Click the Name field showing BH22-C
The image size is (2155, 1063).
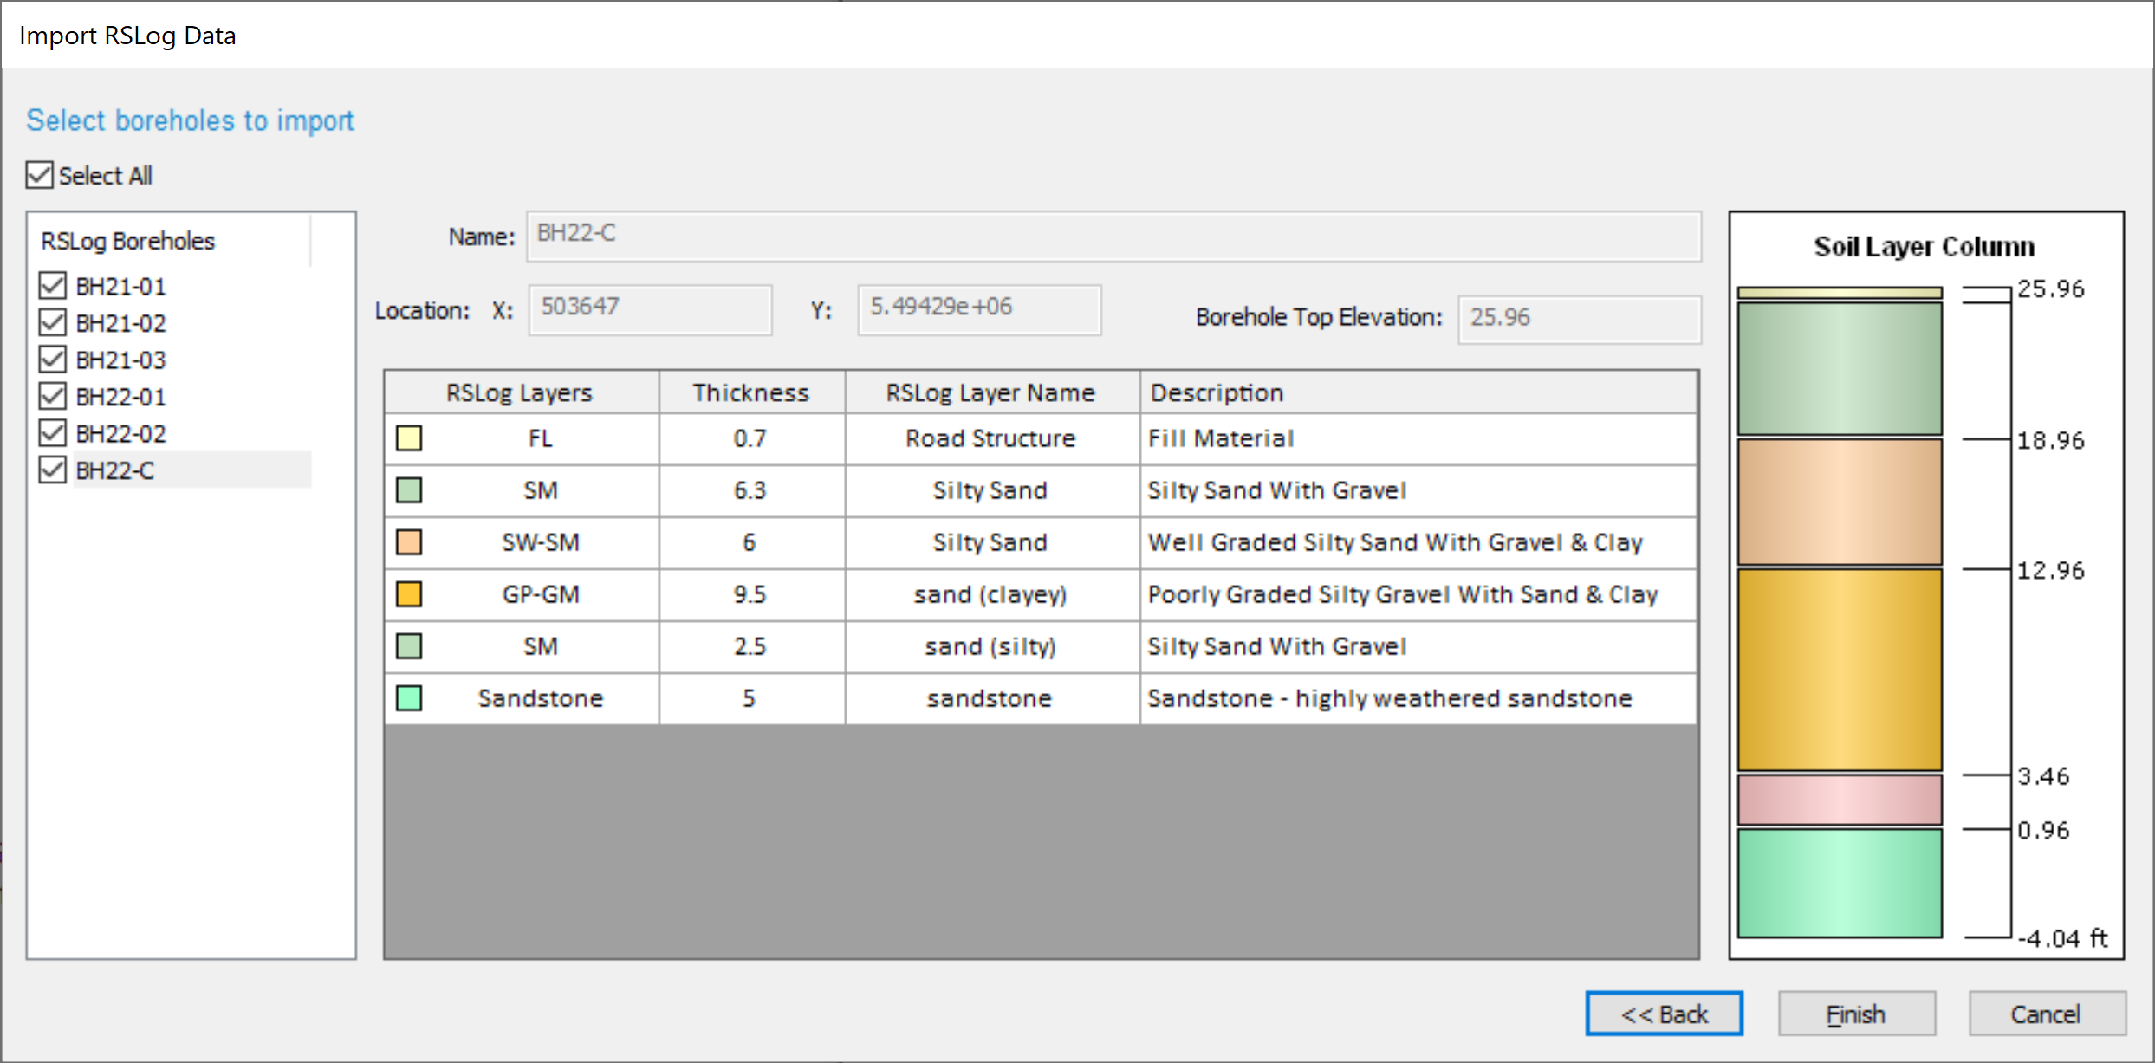coord(1113,236)
